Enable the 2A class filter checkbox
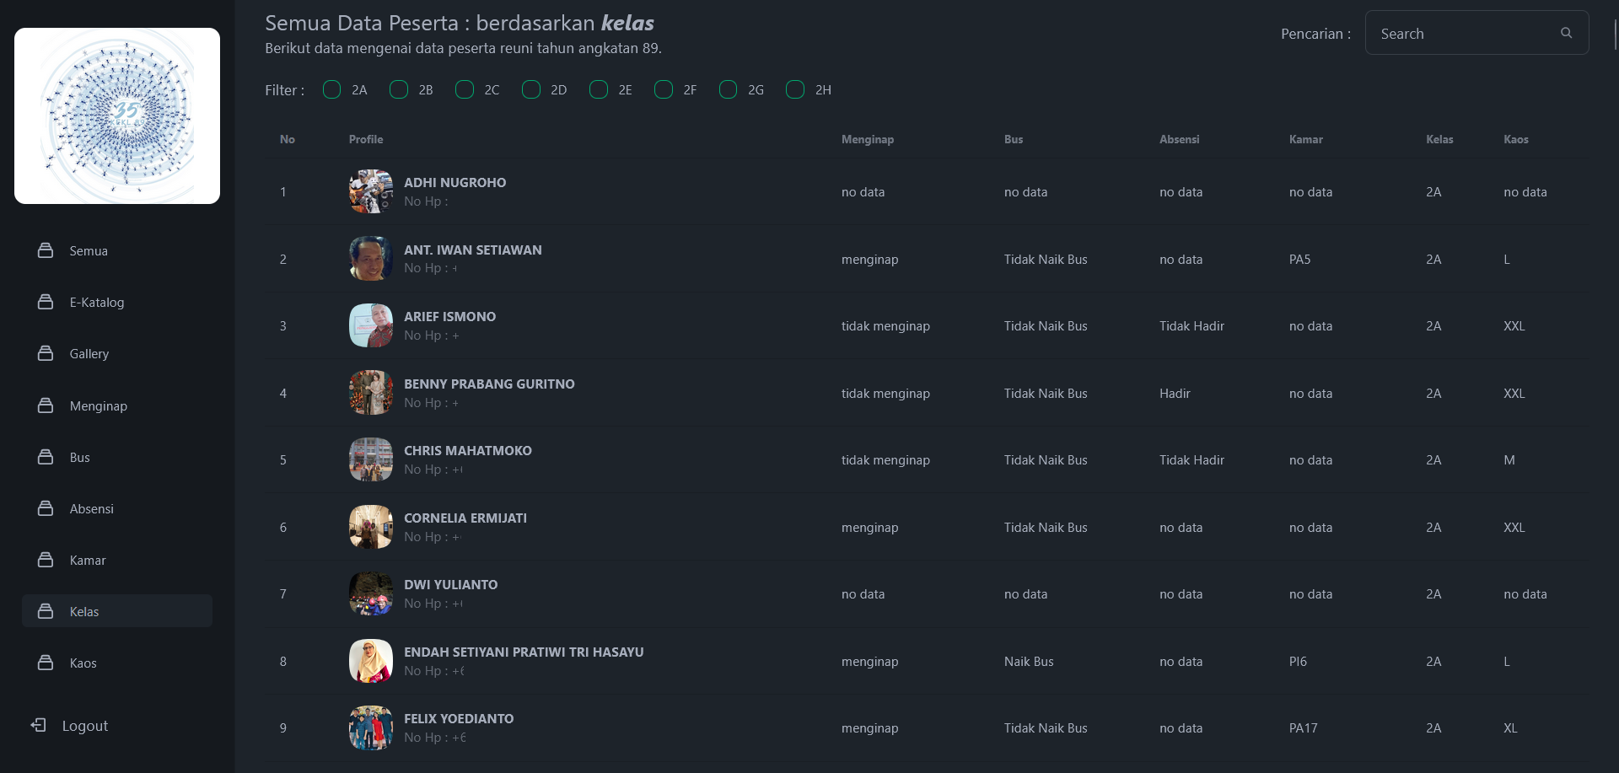Screen dimensions: 1619x773 tap(332, 89)
